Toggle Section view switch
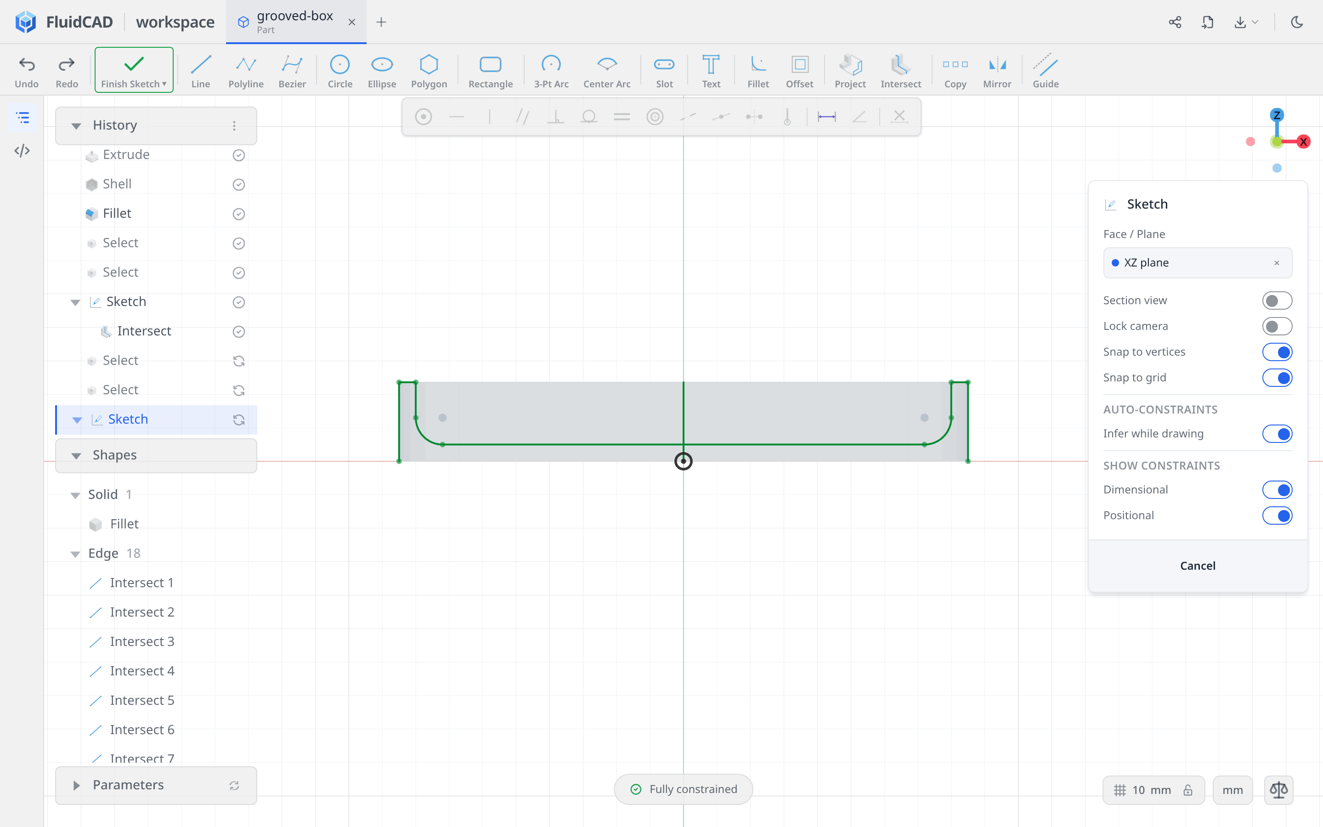Image resolution: width=1323 pixels, height=827 pixels. [x=1277, y=300]
